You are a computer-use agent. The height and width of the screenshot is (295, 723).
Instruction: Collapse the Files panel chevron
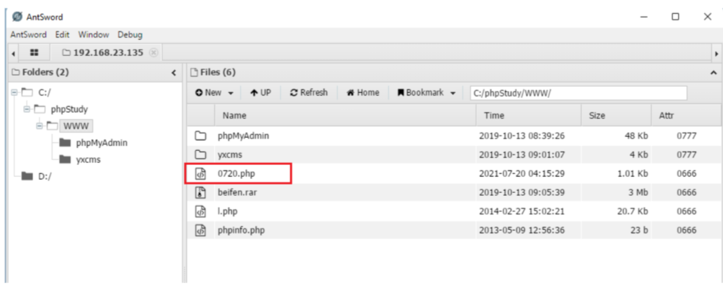tap(713, 73)
